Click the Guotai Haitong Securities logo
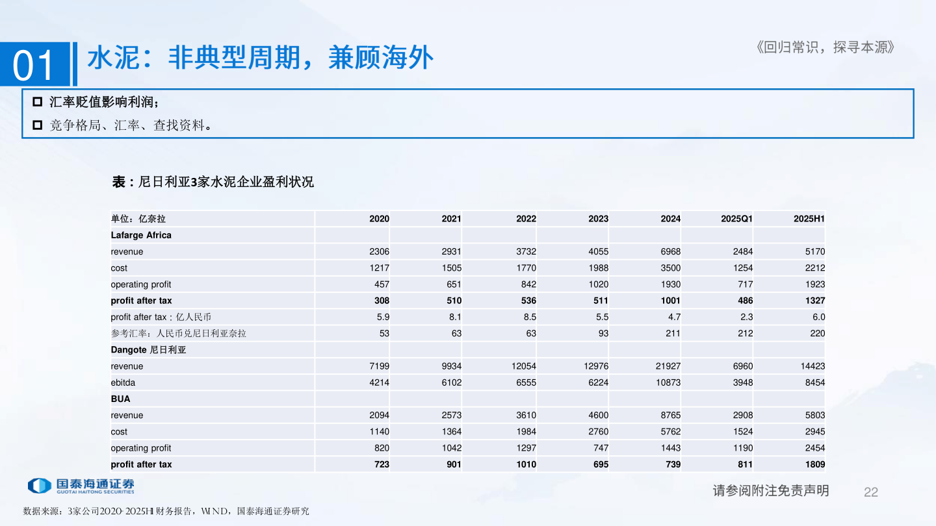The height and width of the screenshot is (526, 936). 81,486
